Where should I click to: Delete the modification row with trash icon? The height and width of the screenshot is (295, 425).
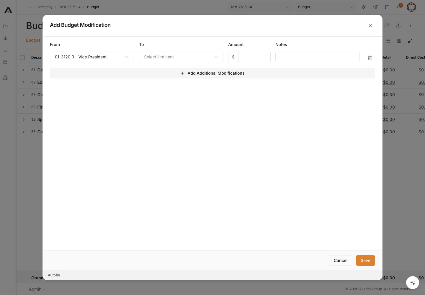pyautogui.click(x=370, y=58)
